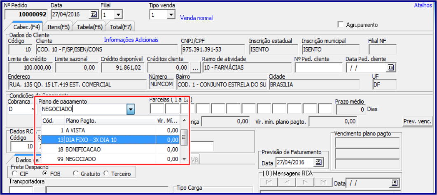
Task: Collapse the Plano de pagamento dropdown arrow
Action: [131, 109]
